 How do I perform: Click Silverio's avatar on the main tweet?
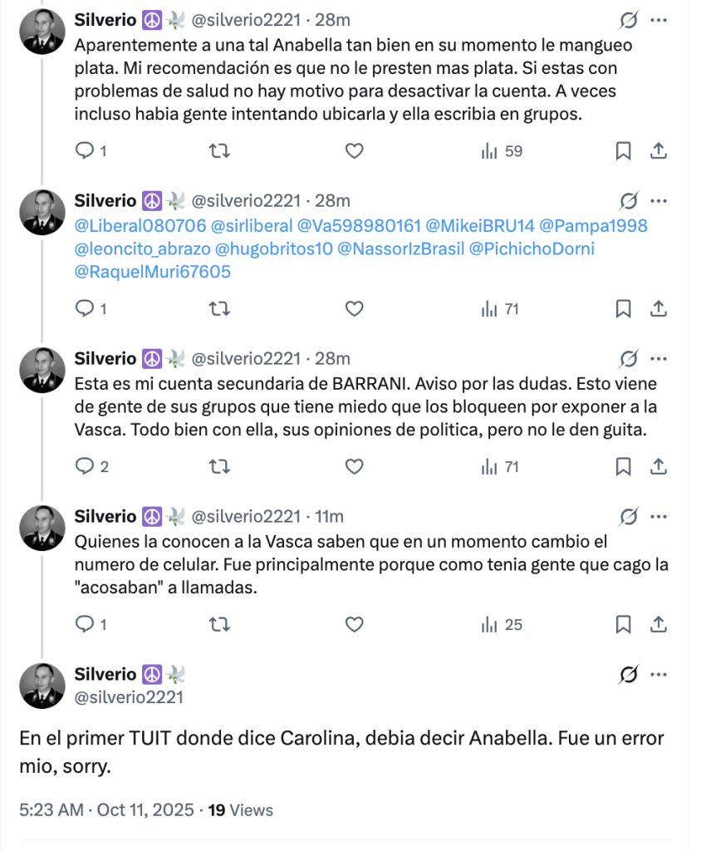(42, 686)
